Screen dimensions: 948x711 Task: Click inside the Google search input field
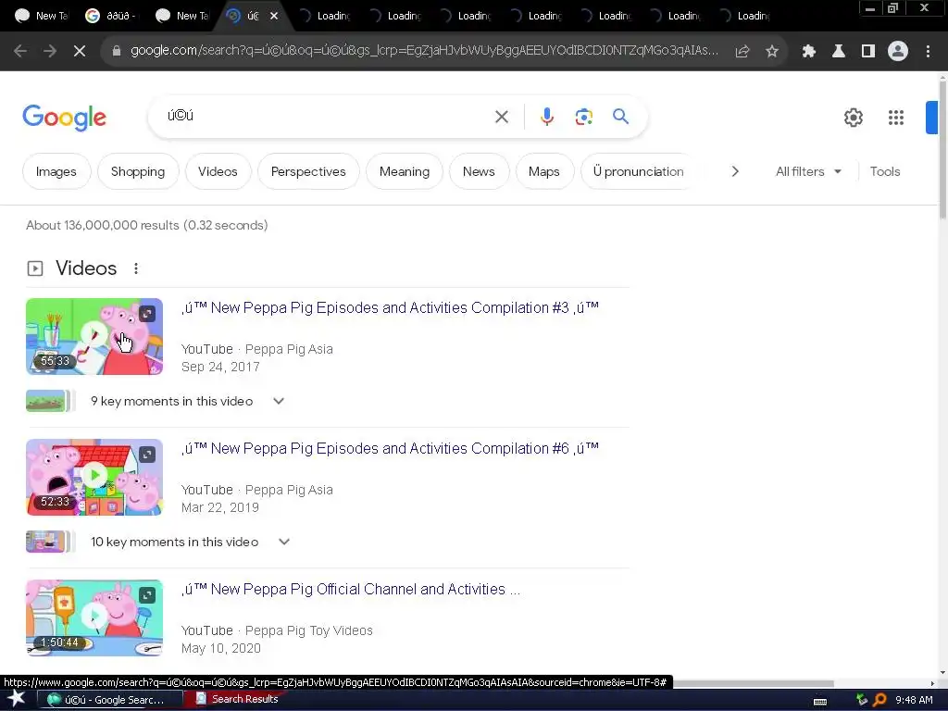327,116
